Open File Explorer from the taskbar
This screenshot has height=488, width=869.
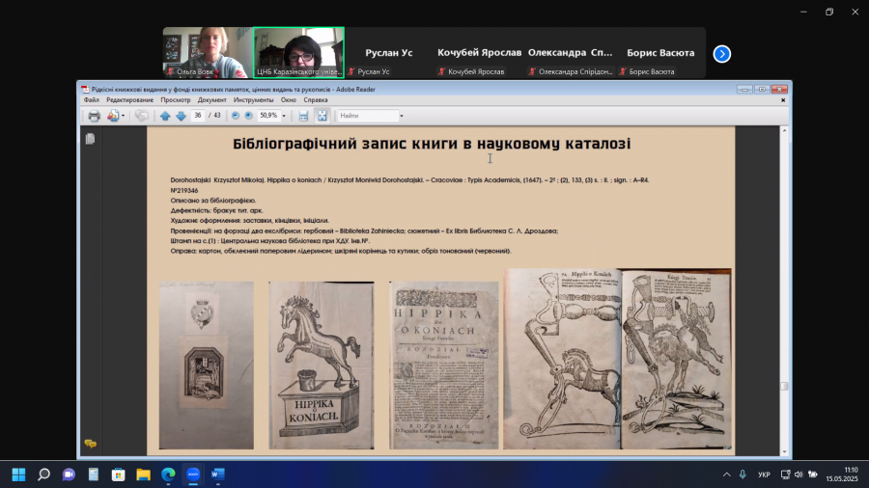click(x=144, y=474)
